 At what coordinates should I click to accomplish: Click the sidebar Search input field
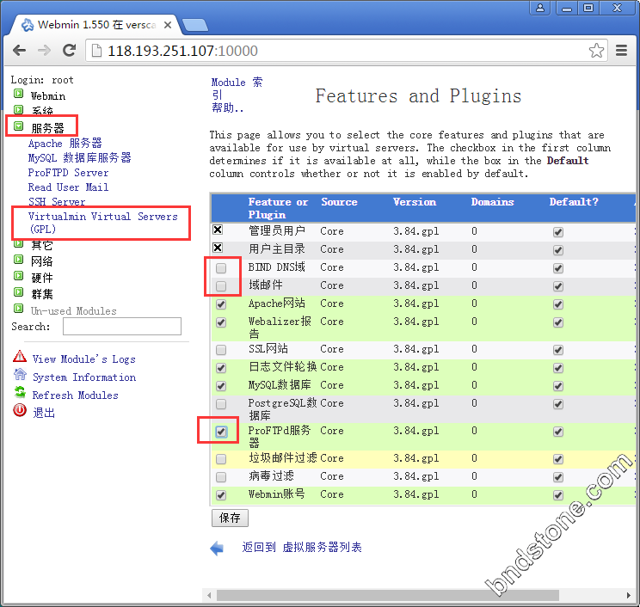coord(122,327)
